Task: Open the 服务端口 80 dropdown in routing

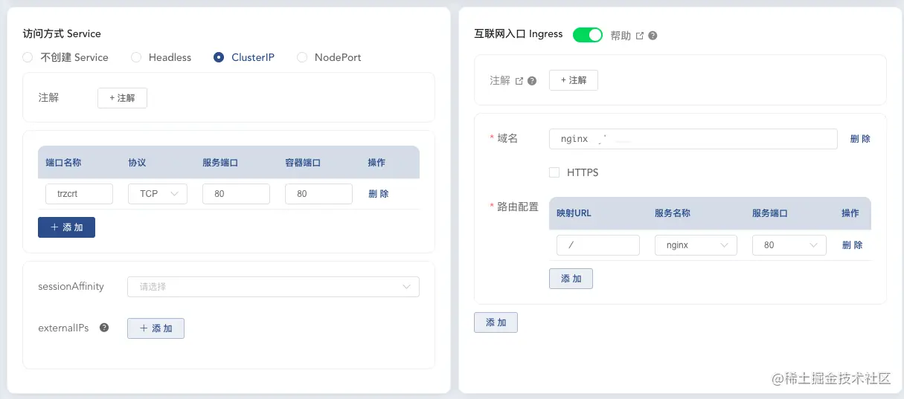Action: tap(789, 245)
